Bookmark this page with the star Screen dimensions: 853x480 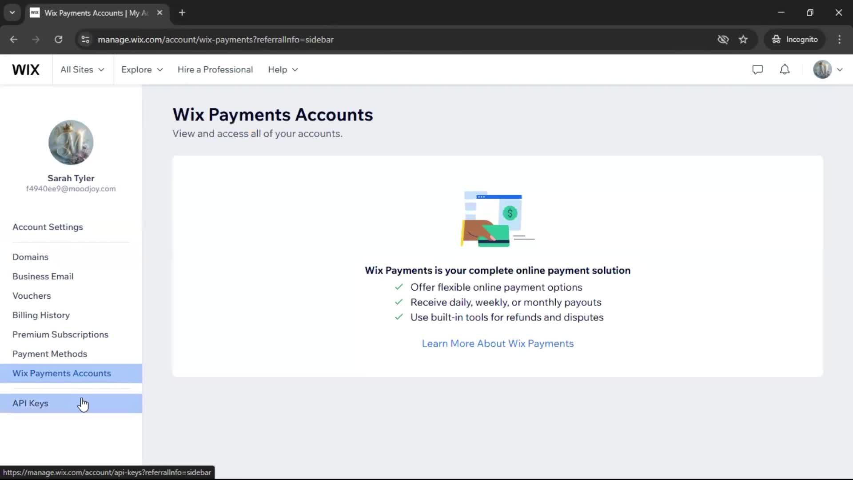(x=743, y=40)
